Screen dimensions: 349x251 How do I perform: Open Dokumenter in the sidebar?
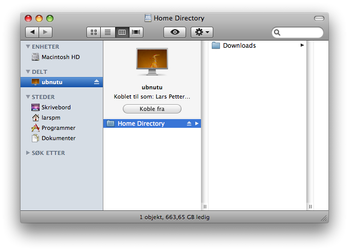[62, 138]
